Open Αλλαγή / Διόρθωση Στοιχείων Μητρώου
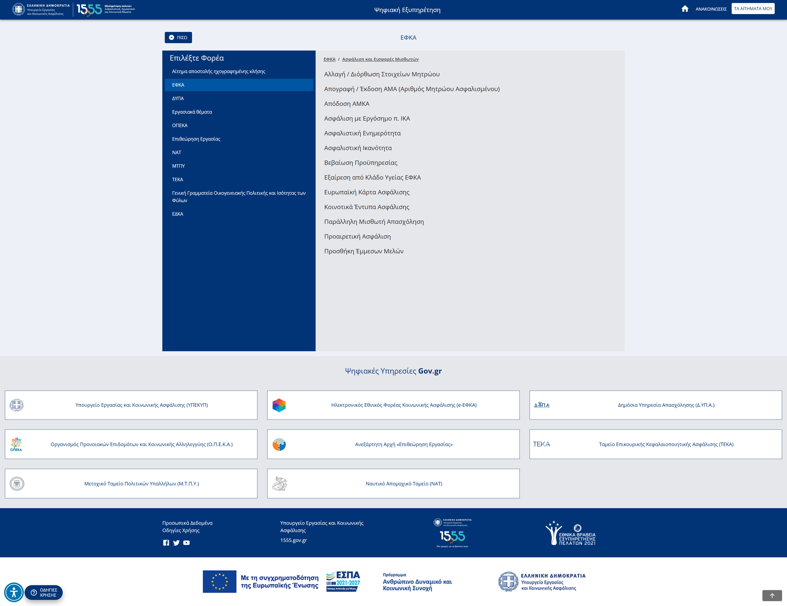 (x=382, y=74)
